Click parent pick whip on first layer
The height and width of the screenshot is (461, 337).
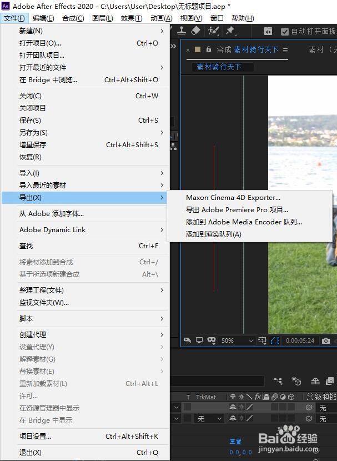coord(309,407)
